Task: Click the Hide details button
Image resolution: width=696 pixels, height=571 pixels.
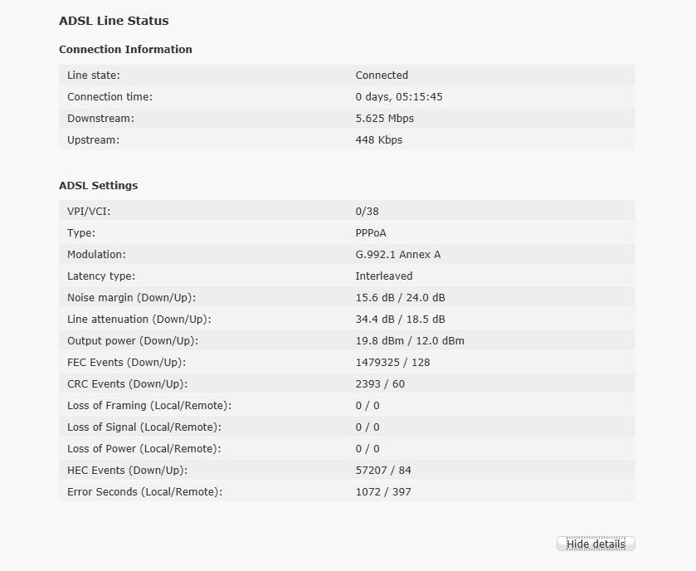Action: pos(596,544)
